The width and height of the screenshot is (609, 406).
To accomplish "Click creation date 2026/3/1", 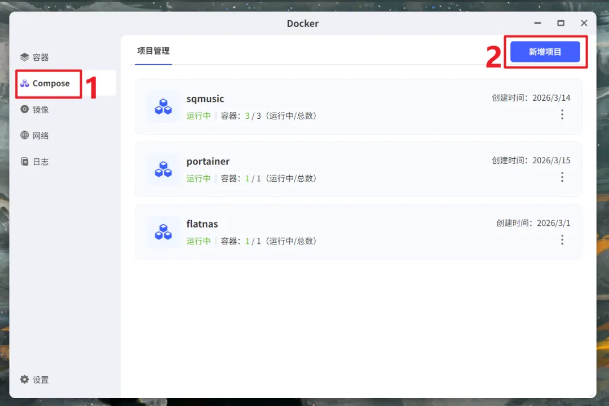I will [554, 224].
